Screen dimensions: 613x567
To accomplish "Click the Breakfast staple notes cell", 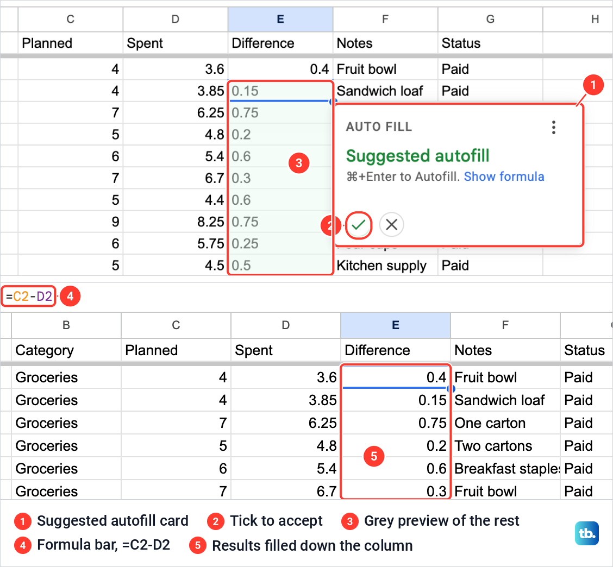I will click(x=505, y=469).
